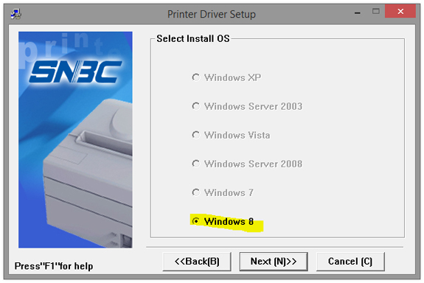Select the Windows 7 radio button

(195, 192)
